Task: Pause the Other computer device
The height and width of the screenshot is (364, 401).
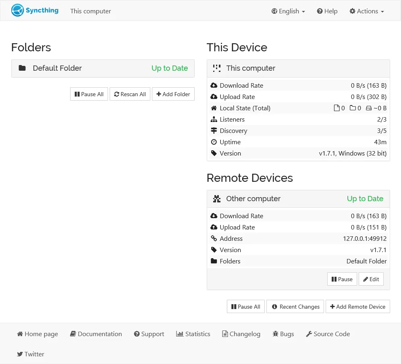Action: click(341, 279)
